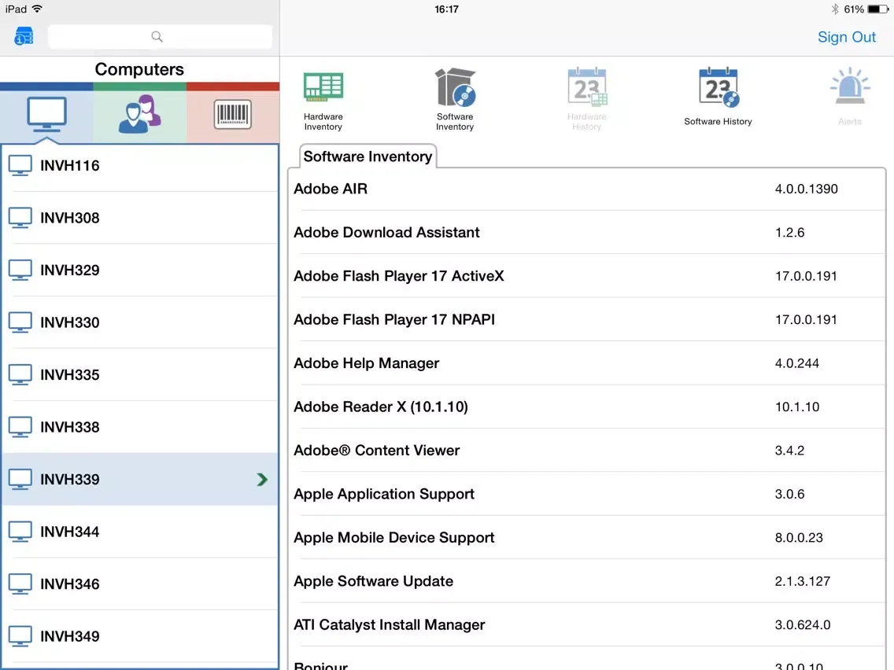Select computer INVH116
Image resolution: width=894 pixels, height=670 pixels.
(x=140, y=166)
